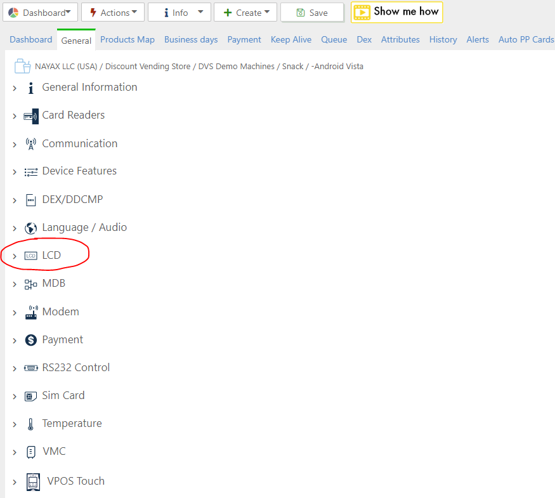This screenshot has width=555, height=498.
Task: Open the Info dropdown menu
Action: point(180,13)
